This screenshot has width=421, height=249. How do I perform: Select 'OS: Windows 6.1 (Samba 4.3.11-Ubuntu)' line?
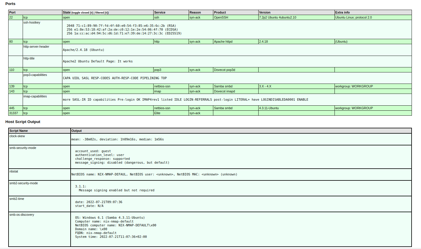[x=110, y=218]
